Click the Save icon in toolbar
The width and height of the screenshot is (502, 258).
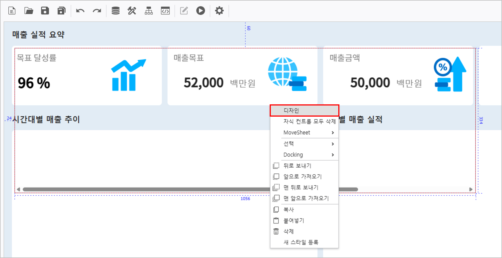point(45,11)
